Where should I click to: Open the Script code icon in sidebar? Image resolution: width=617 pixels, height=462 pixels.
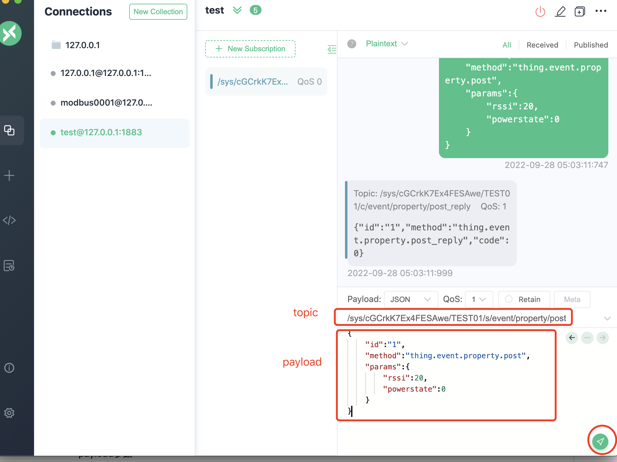(x=9, y=220)
